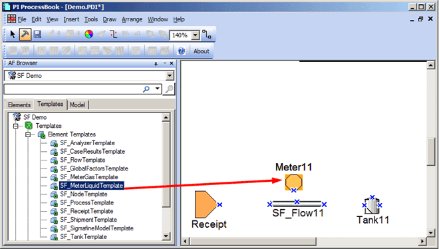This screenshot has width=439, height=249.
Task: Click the SF Demo database icon in tree
Action: [17, 117]
